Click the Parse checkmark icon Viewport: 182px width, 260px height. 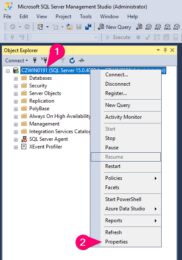[x=147, y=37]
